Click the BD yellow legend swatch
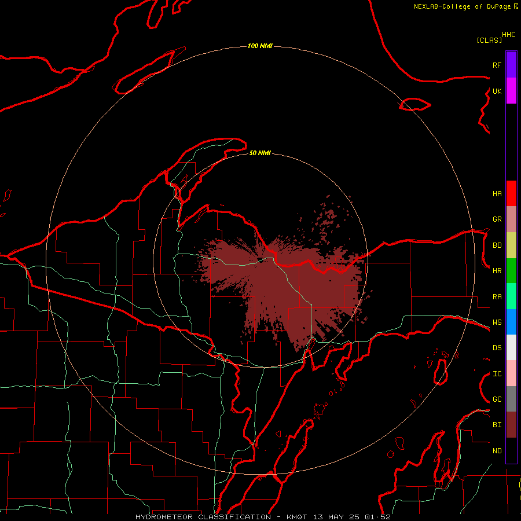This screenshot has height=521, width=521. pyautogui.click(x=511, y=245)
